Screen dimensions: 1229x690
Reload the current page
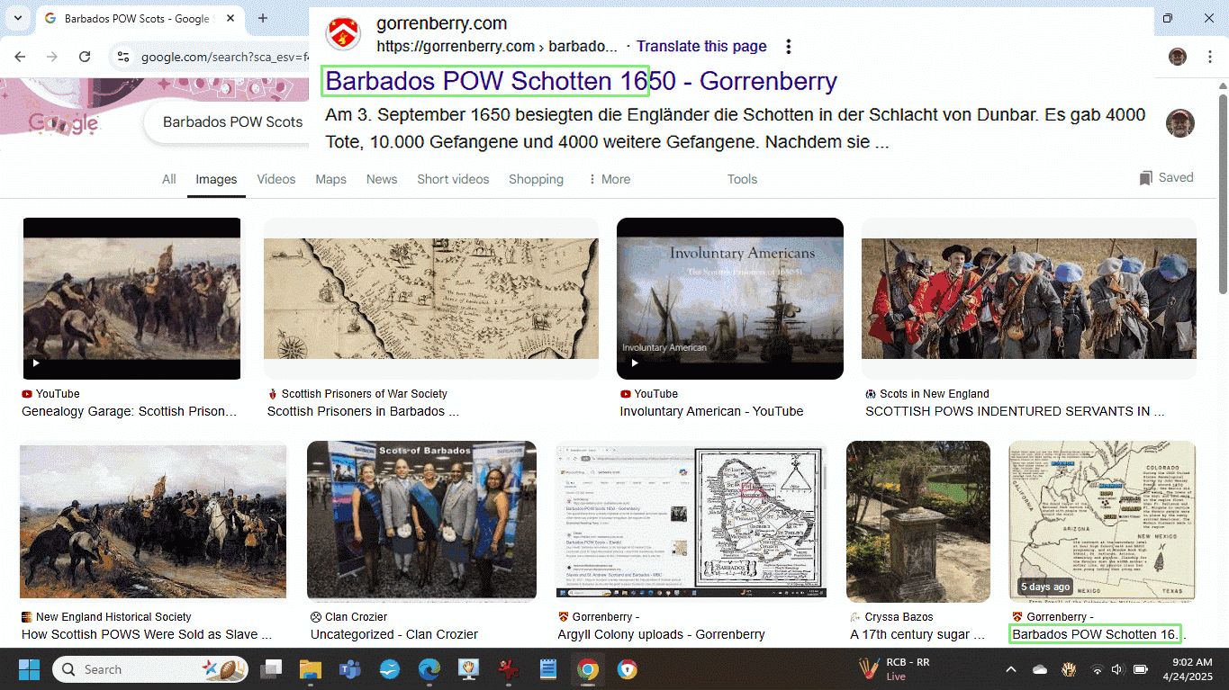point(85,57)
